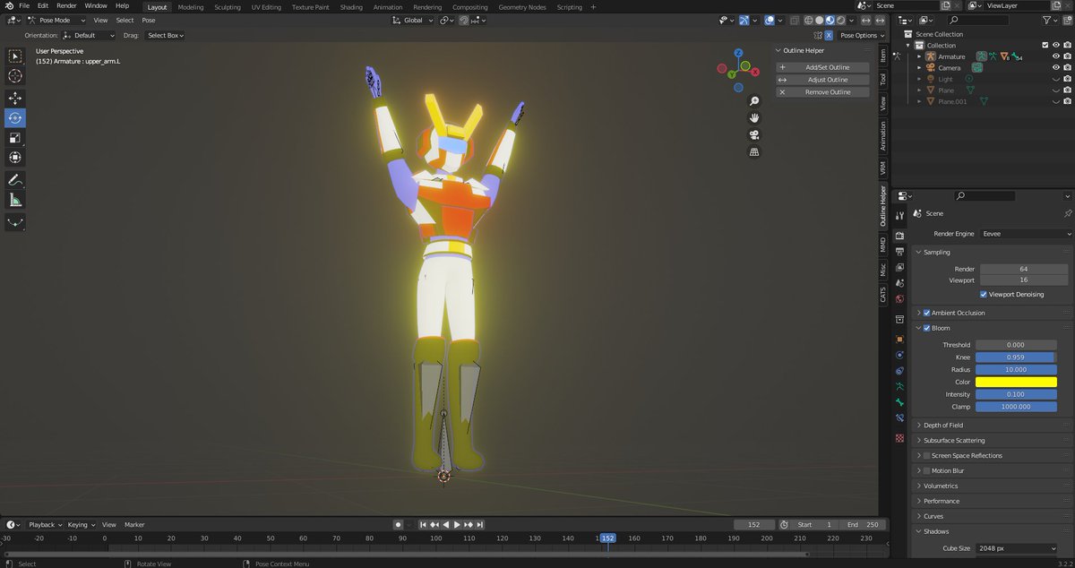Show the Light object in viewport

pyautogui.click(x=1056, y=79)
